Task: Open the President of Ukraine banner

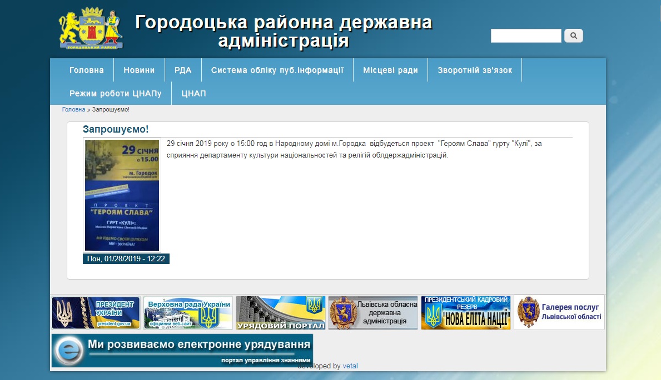Action: click(x=96, y=312)
